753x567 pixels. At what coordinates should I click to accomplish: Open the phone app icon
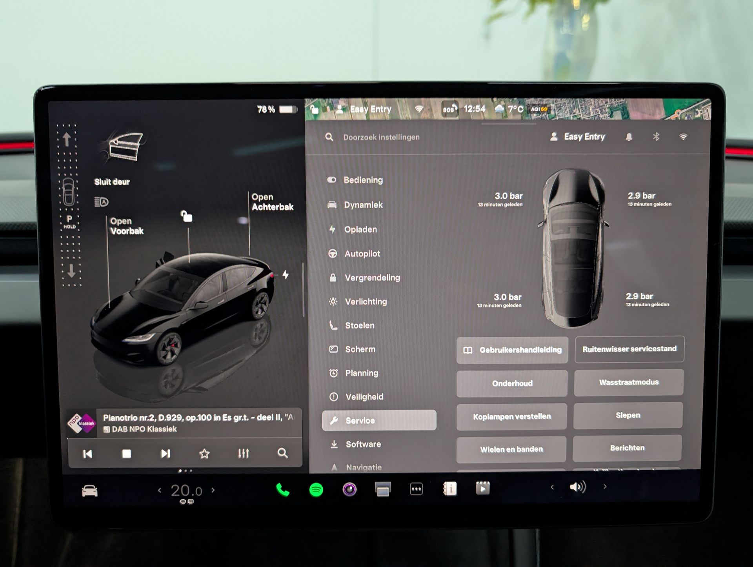pos(283,490)
